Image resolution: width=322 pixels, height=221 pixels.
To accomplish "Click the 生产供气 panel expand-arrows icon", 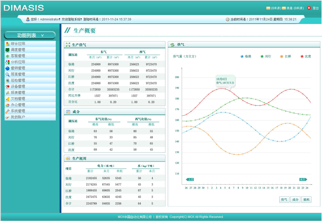I will point(68,45).
